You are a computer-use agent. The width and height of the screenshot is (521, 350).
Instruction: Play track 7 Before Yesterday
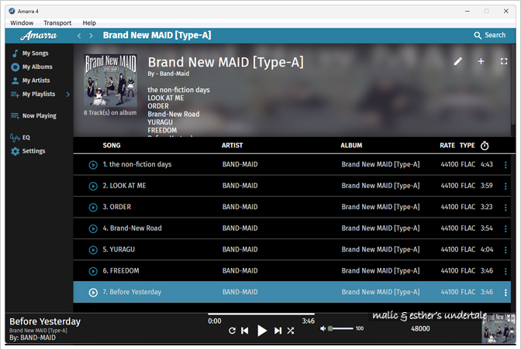click(x=93, y=292)
